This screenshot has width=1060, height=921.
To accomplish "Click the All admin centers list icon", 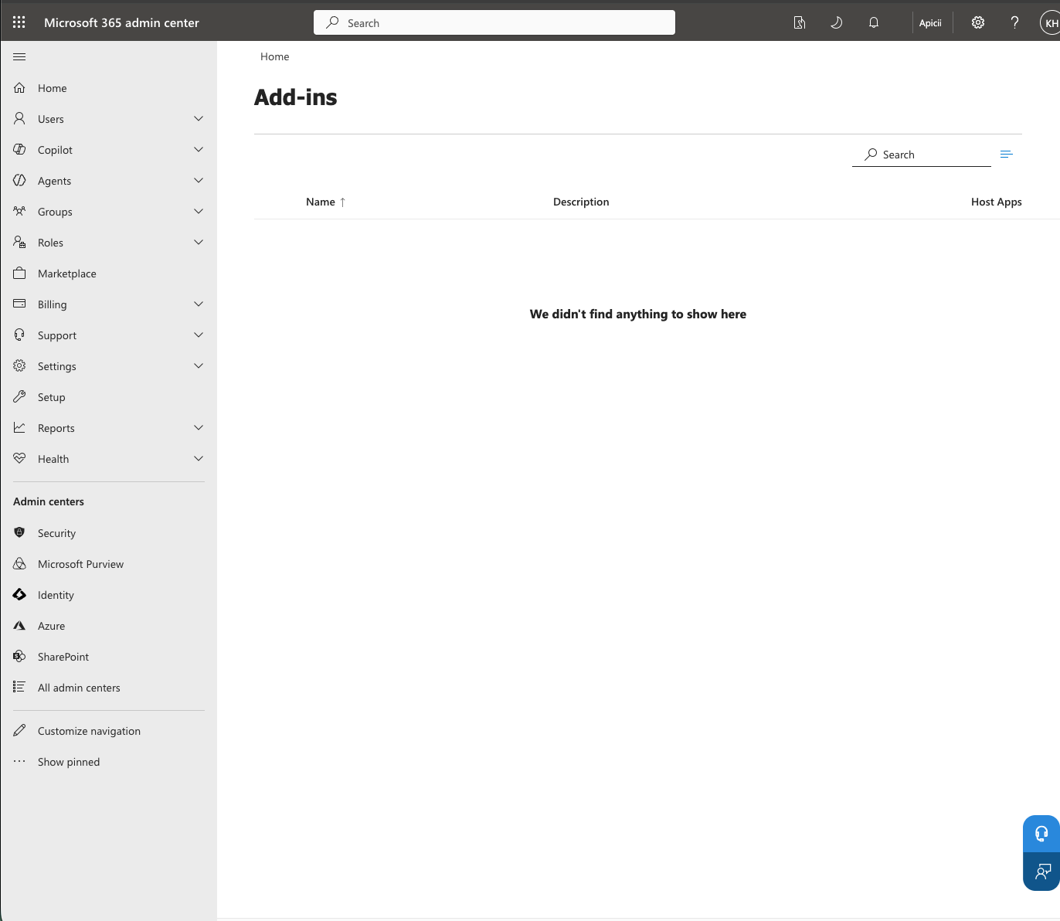I will click(19, 688).
